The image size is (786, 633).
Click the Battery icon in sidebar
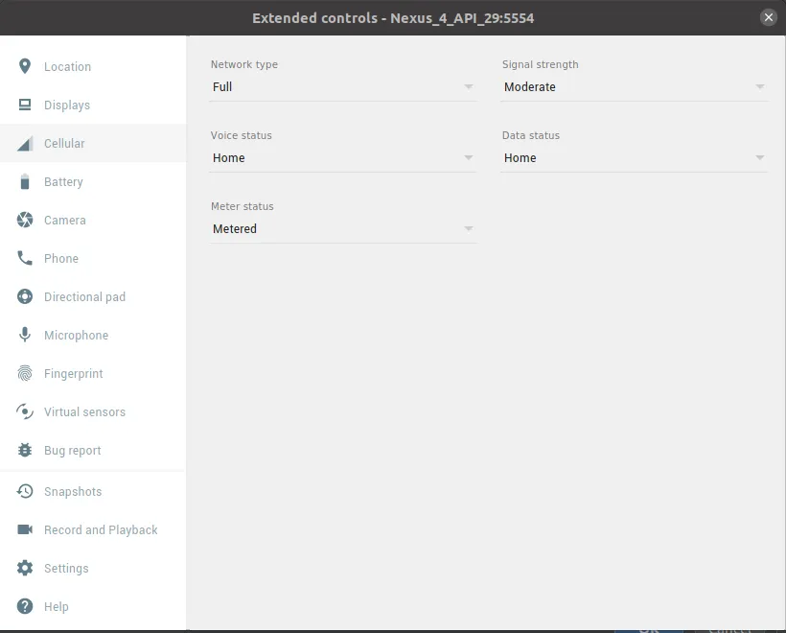pyautogui.click(x=25, y=181)
